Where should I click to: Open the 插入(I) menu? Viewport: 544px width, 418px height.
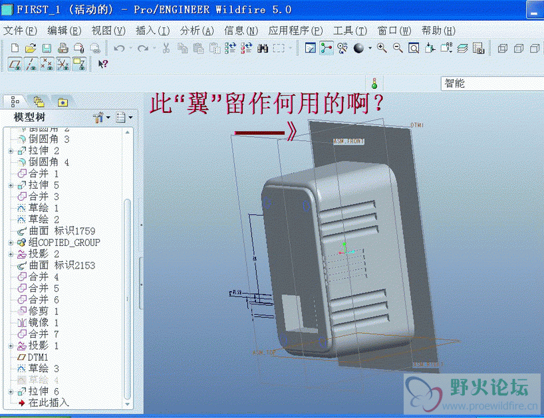coord(153,31)
